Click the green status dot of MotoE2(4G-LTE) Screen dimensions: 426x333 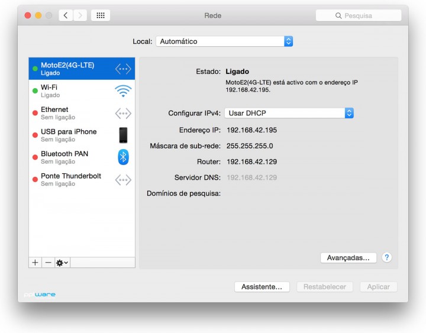pyautogui.click(x=35, y=69)
